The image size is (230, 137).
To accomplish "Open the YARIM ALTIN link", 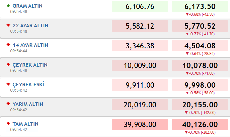I will point(28,104).
